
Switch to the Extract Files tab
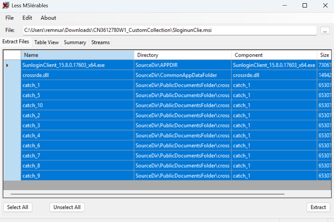[x=16, y=42]
